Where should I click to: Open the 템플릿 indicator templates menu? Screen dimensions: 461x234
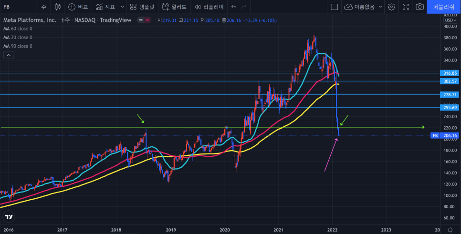click(x=142, y=7)
